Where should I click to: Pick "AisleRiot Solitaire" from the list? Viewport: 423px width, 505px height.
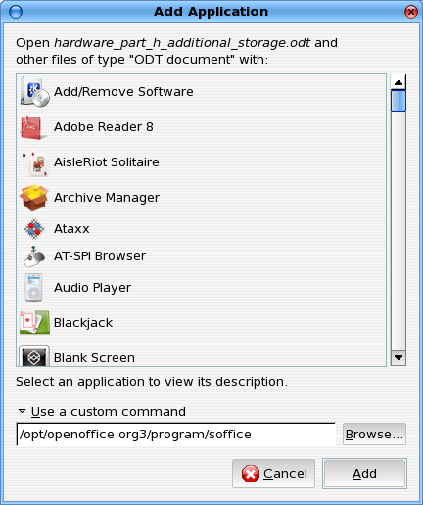tap(107, 162)
